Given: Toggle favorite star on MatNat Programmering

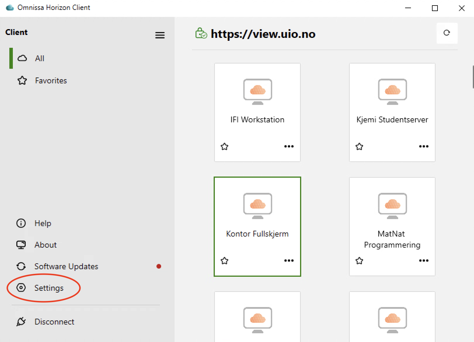Looking at the screenshot, I should pos(359,260).
